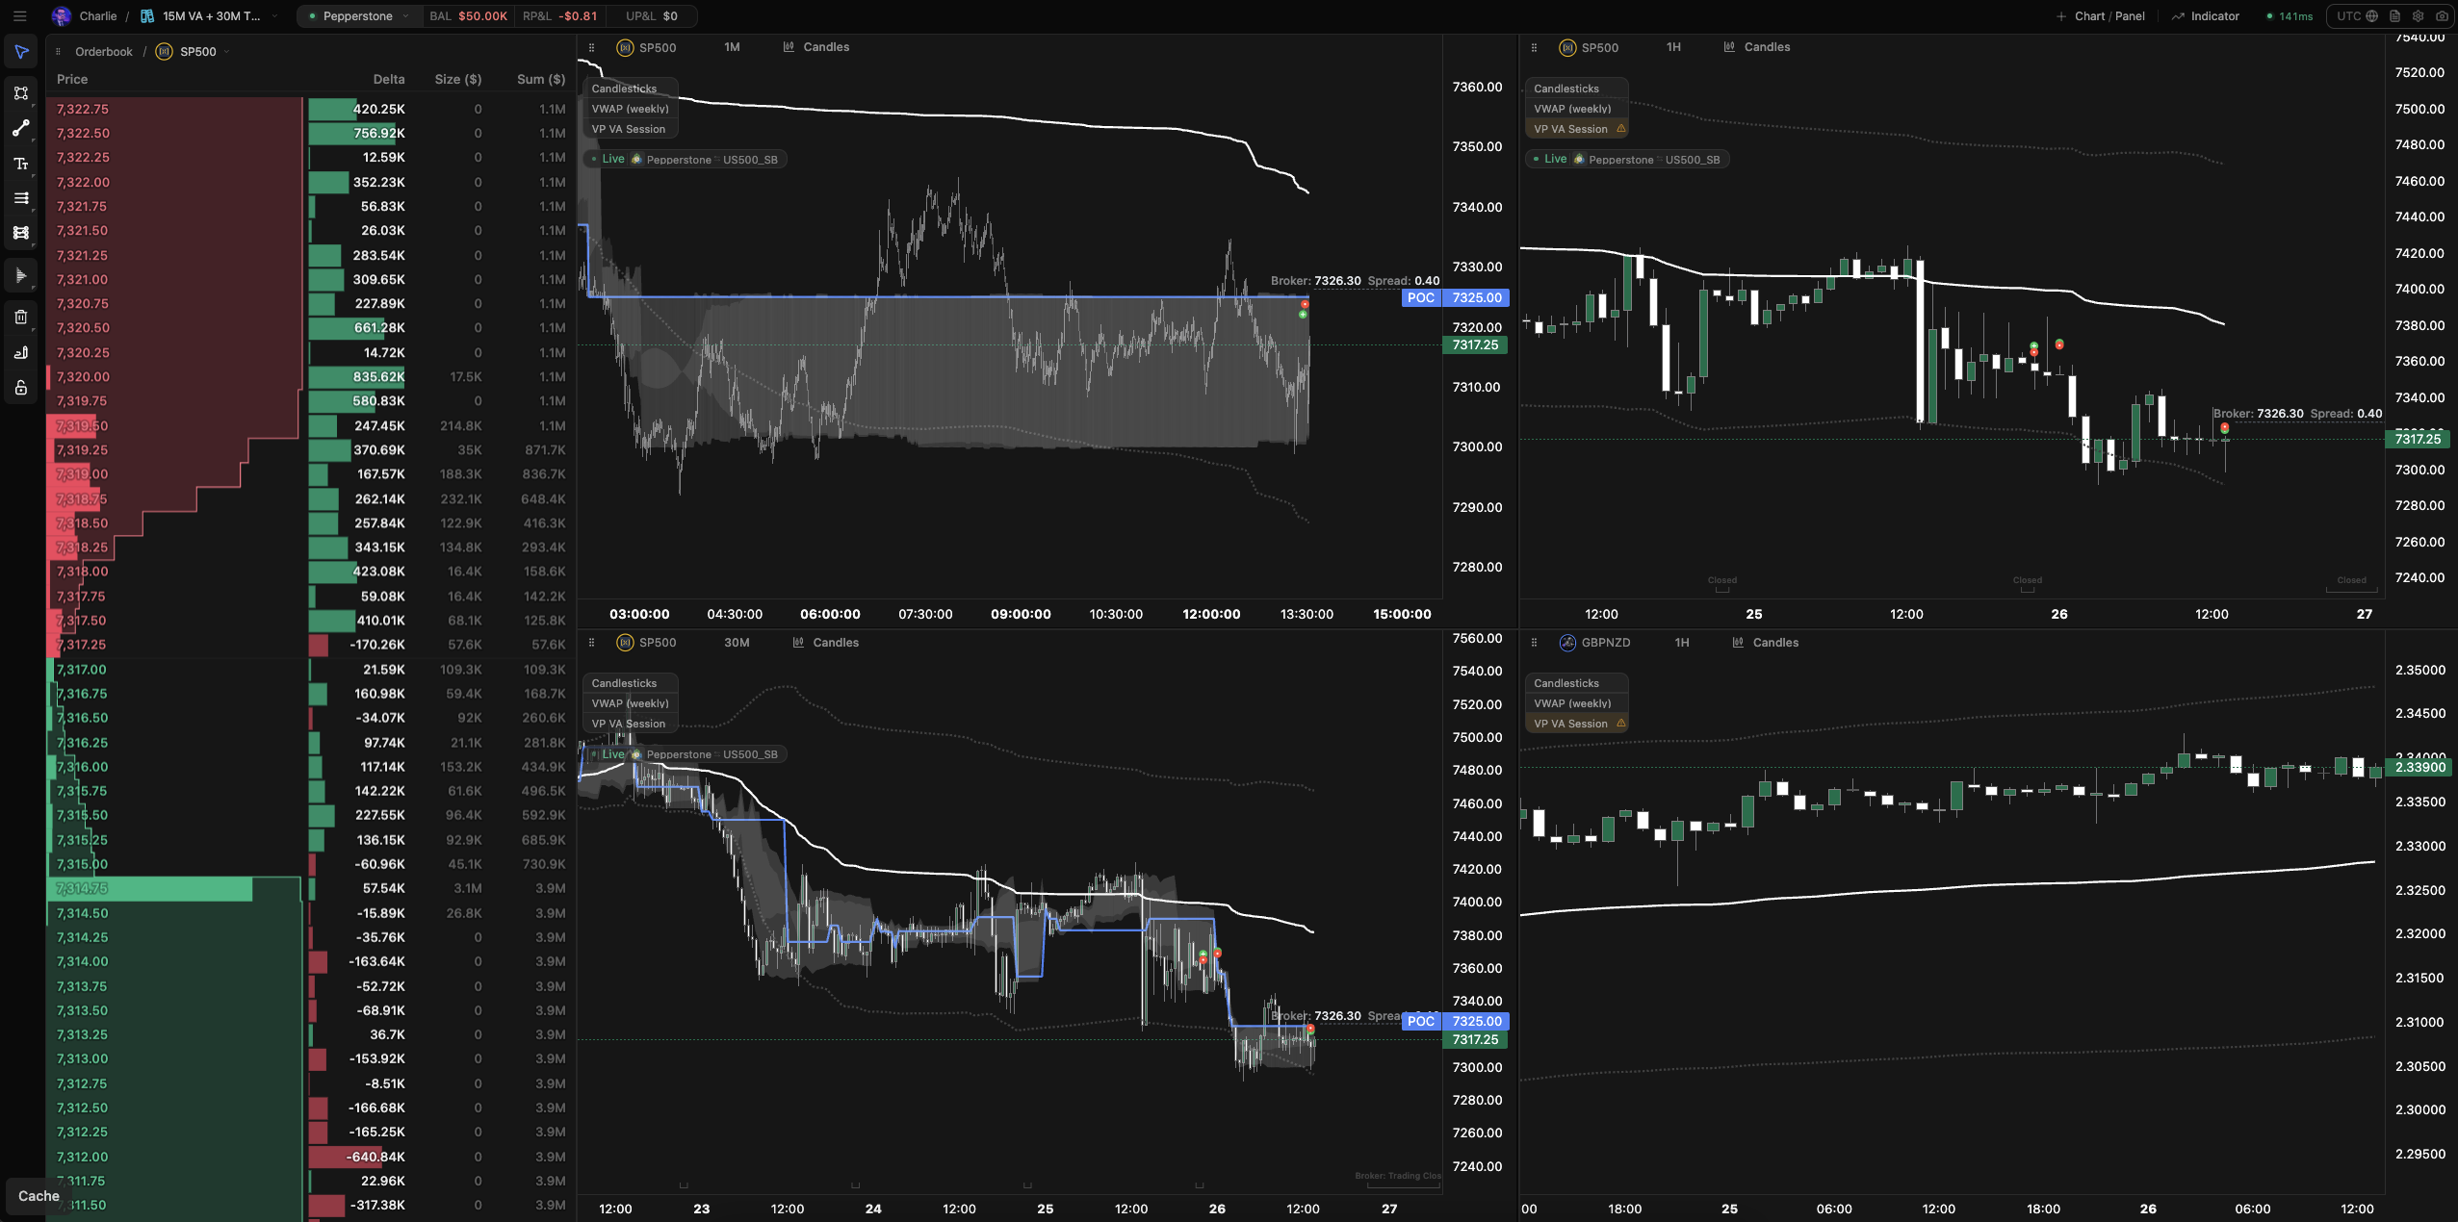The width and height of the screenshot is (2458, 1222).
Task: Click the camera screenshot icon
Action: pos(2442,16)
